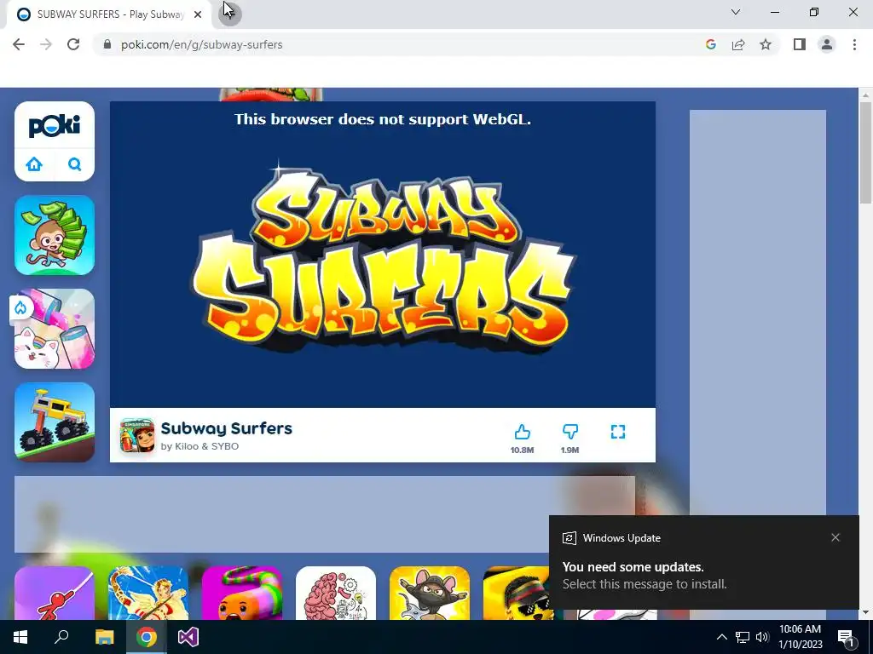Open the tab search dropdown arrow
This screenshot has width=873, height=654.
[x=736, y=12]
